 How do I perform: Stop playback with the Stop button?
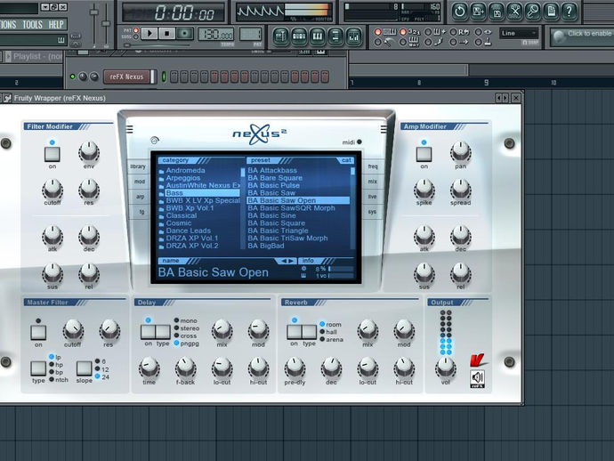166,34
